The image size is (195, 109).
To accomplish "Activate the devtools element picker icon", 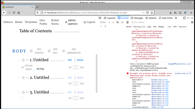I will [x=100, y=18].
